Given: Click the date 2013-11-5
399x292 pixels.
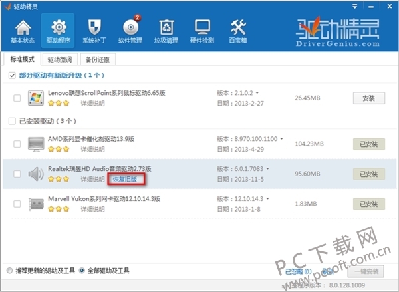Looking at the screenshot, I should coord(249,179).
